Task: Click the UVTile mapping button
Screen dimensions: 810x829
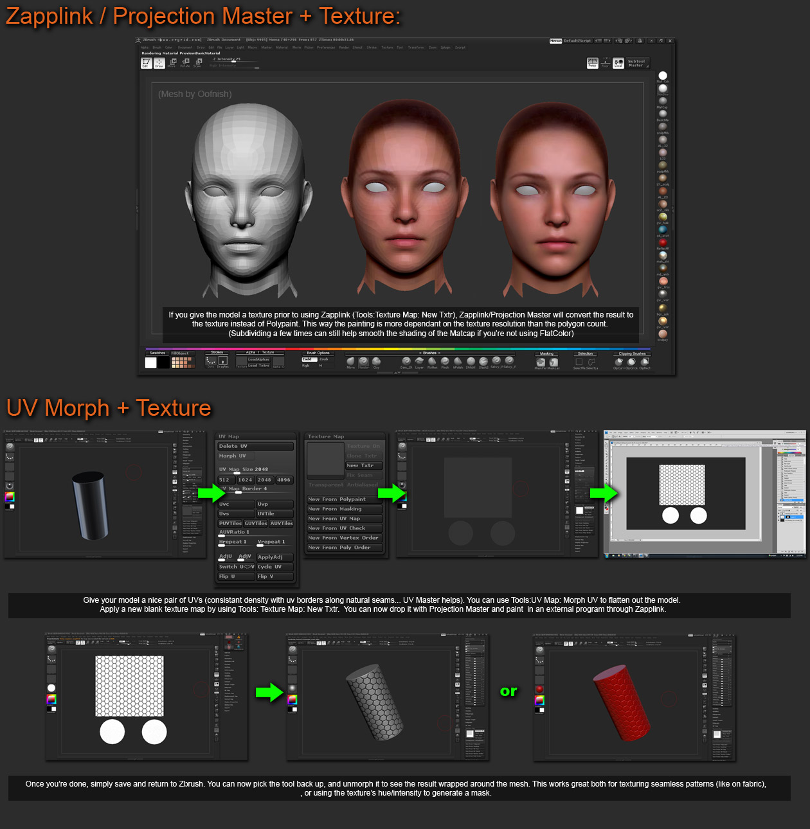Action: 275,513
